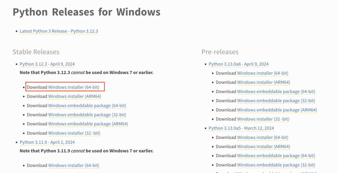The image size is (338, 173).
Task: Download Python 3.12.3 embeddable package (64-bit)
Action: [87, 106]
